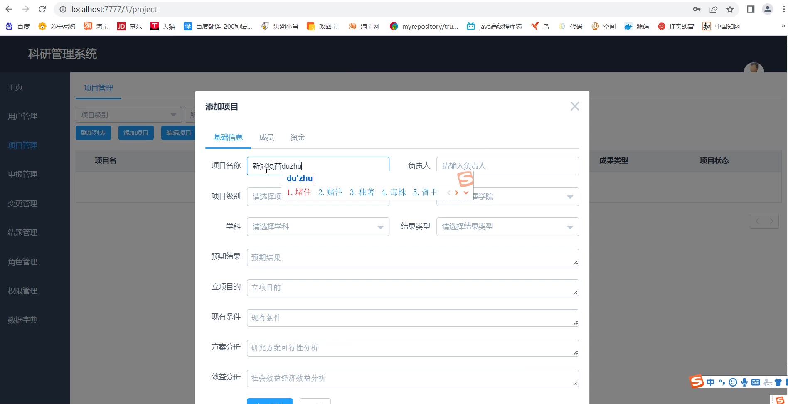
Task: Open the myrepository bookmark
Action: [424, 26]
